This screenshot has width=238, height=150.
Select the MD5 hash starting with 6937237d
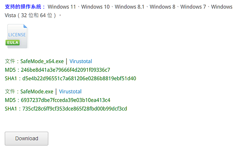[x=65, y=100]
